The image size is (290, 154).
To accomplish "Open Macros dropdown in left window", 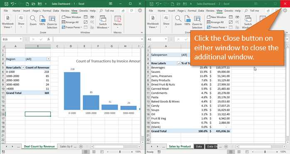I will (118, 22).
